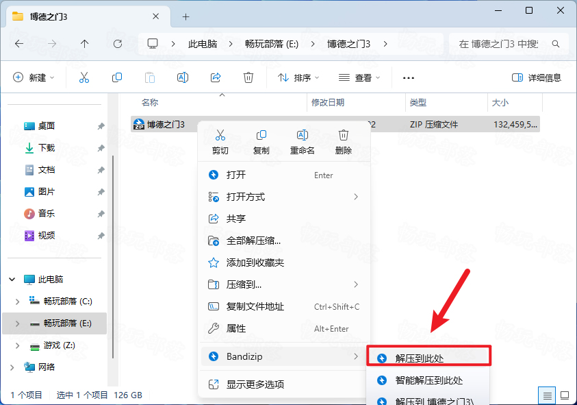The height and width of the screenshot is (405, 577).
Task: Select 添加到收藏夹 menu entry
Action: pos(284,262)
